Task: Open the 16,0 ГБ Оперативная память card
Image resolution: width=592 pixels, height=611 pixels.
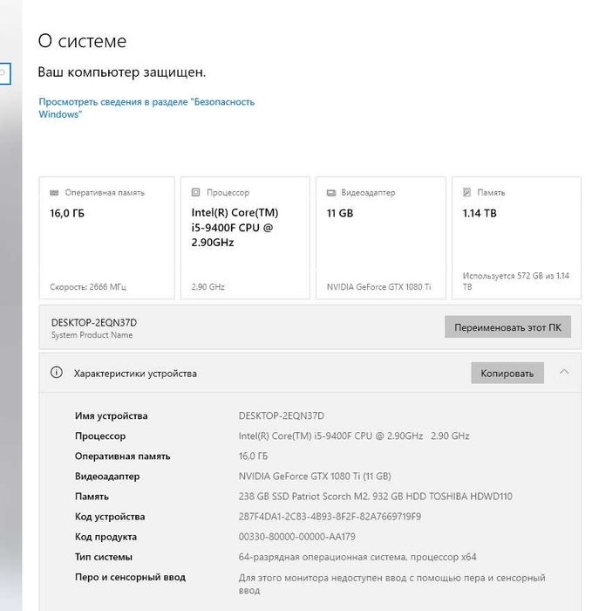Action: pyautogui.click(x=106, y=238)
